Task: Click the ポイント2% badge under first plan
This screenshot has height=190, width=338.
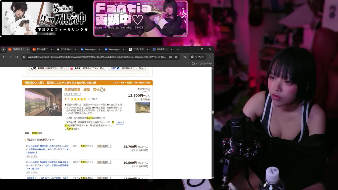Action: 32,156
